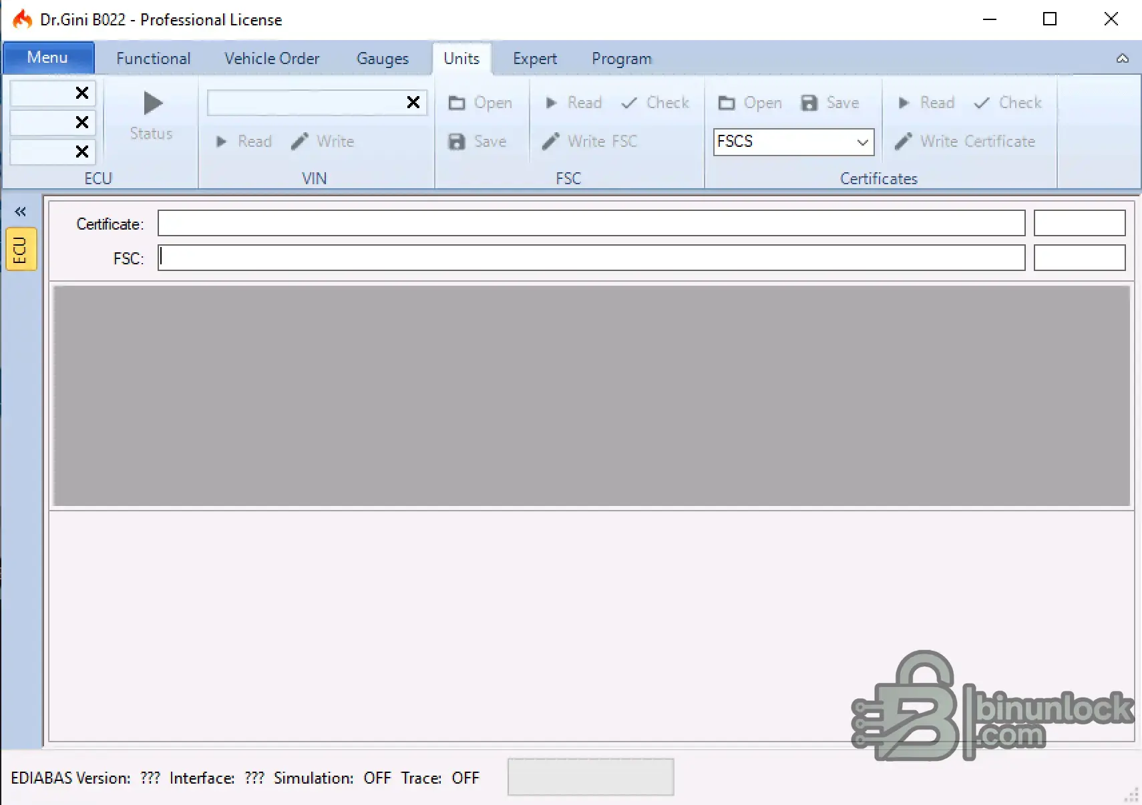Open the Menu tab
Screen dimensions: 1142x805
(47, 57)
